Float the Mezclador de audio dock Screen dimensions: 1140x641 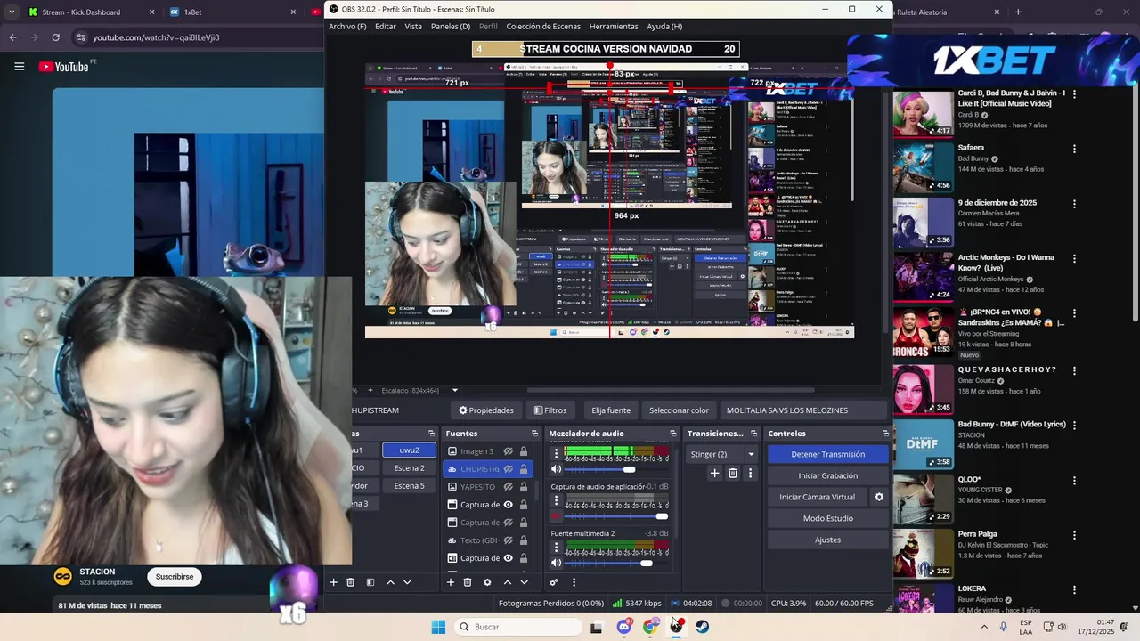673,434
